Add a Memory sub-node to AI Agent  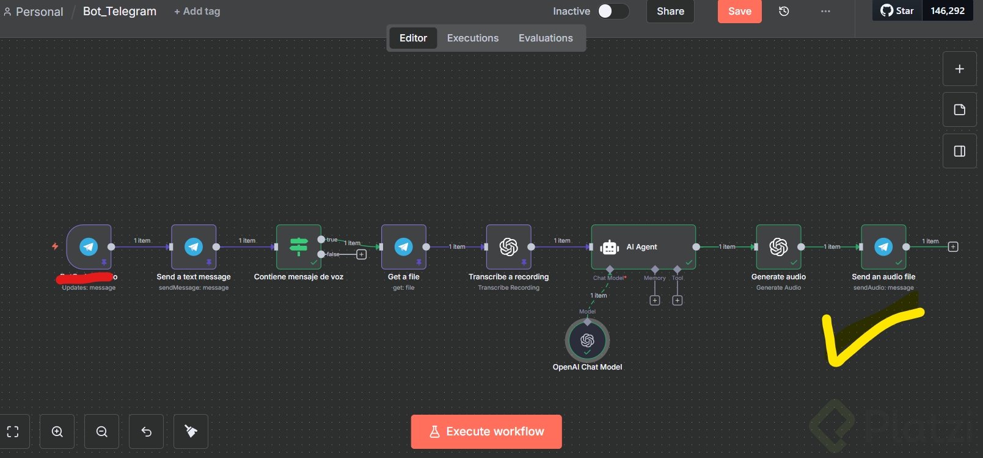(x=655, y=300)
